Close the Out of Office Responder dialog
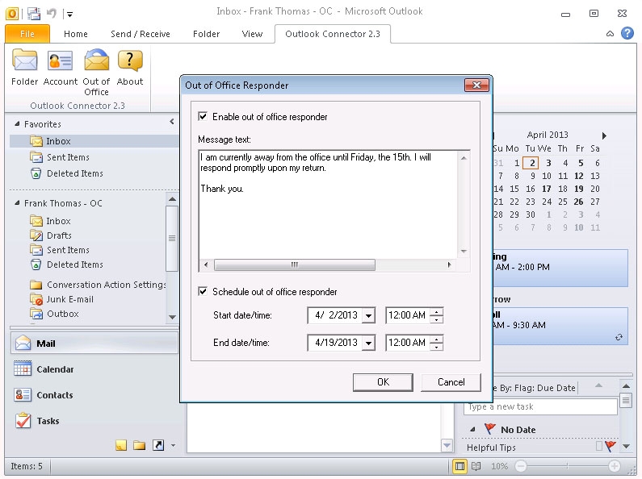This screenshot has height=479, width=642. coord(476,85)
